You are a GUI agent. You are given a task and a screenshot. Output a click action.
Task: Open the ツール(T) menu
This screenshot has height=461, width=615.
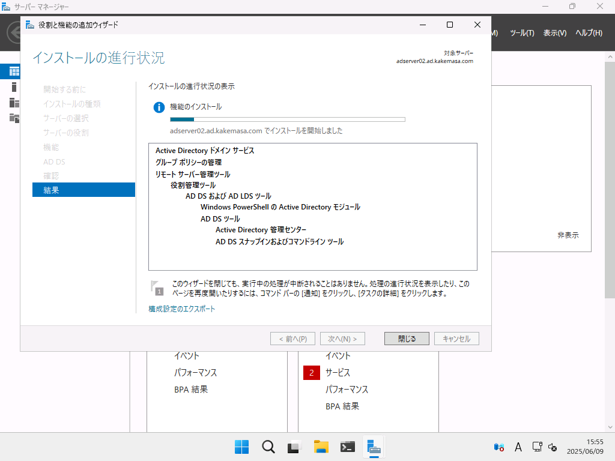coord(522,33)
